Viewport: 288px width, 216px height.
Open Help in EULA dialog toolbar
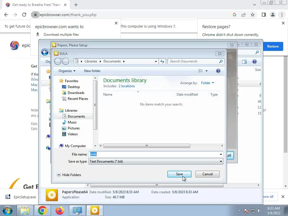[218, 71]
